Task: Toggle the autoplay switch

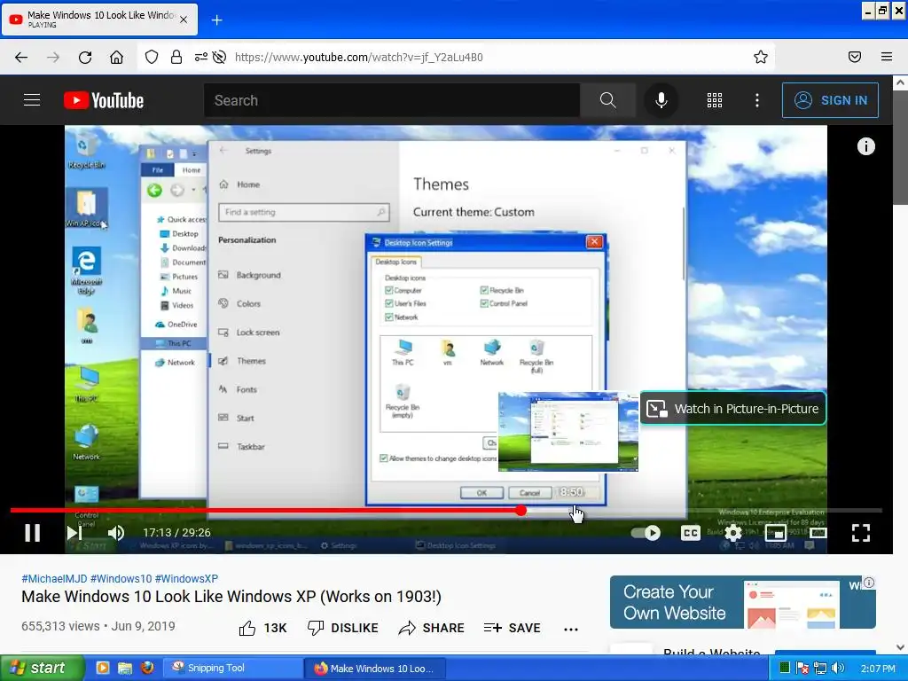Action: [x=646, y=533]
